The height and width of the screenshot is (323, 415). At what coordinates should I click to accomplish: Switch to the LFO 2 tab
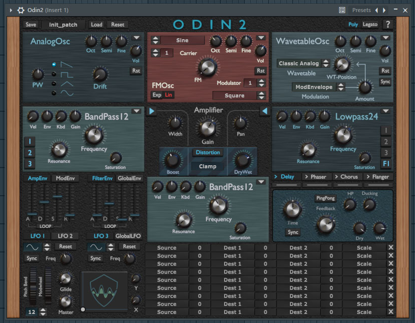point(65,236)
